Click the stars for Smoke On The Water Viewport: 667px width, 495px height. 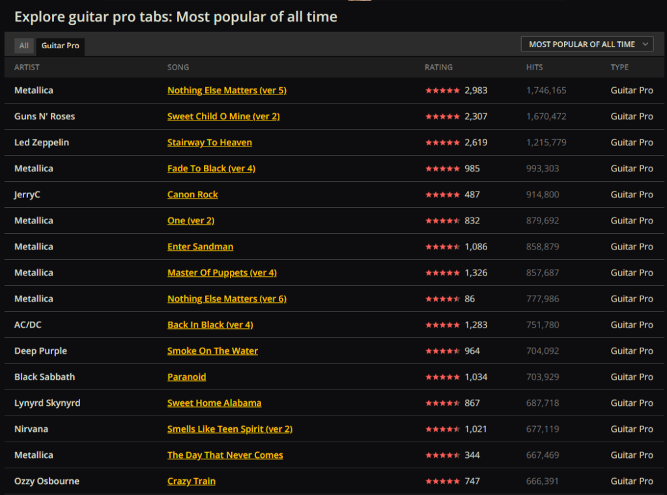[442, 351]
